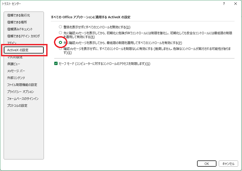The image size is (242, 171).
Task: Go to 信頼済みドキュメント settings
Action: [x=20, y=29]
